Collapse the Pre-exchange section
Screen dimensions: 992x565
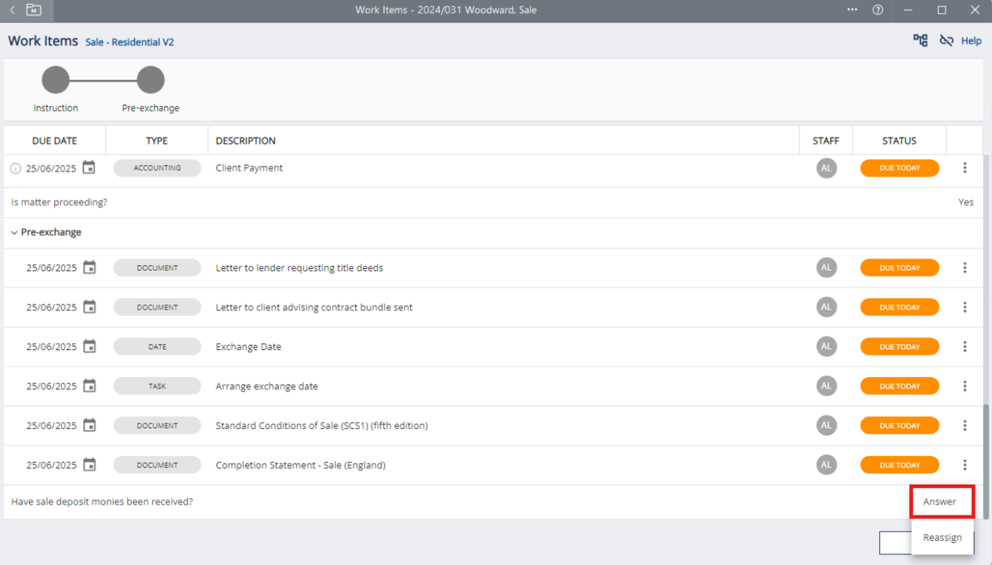pos(14,233)
